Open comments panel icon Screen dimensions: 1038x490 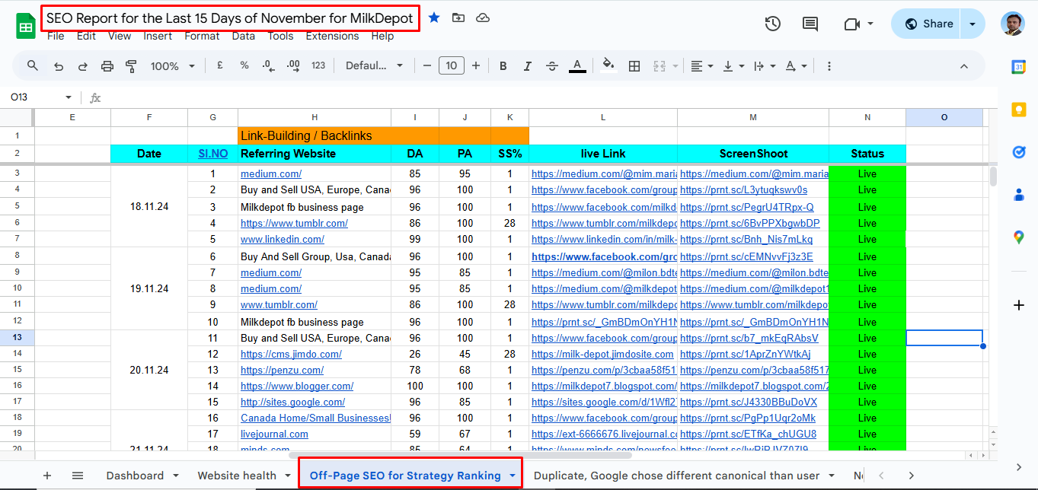[x=810, y=24]
